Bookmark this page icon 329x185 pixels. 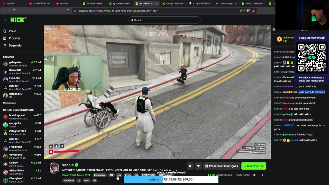(x=68, y=11)
